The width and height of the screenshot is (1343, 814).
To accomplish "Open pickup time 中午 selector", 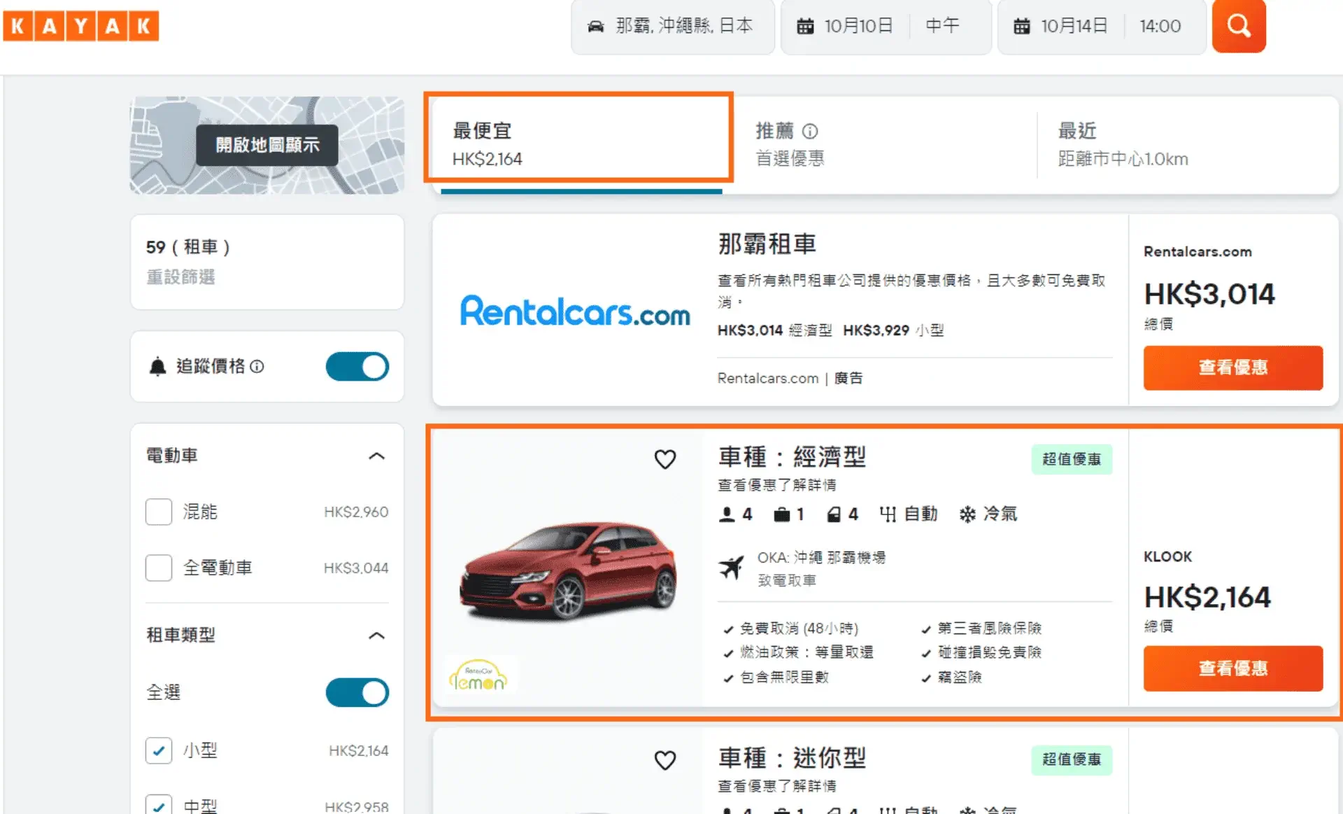I will point(943,26).
